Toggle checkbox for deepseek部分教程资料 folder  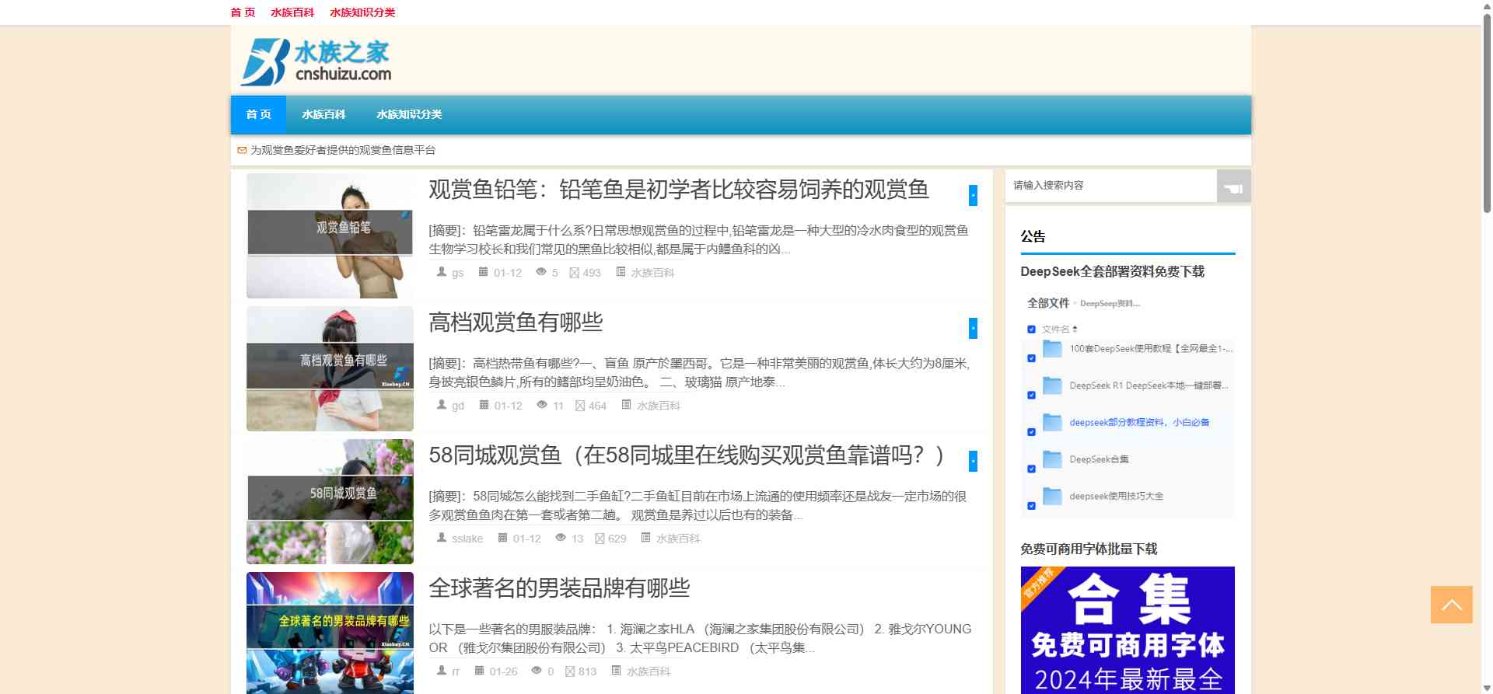[1031, 432]
